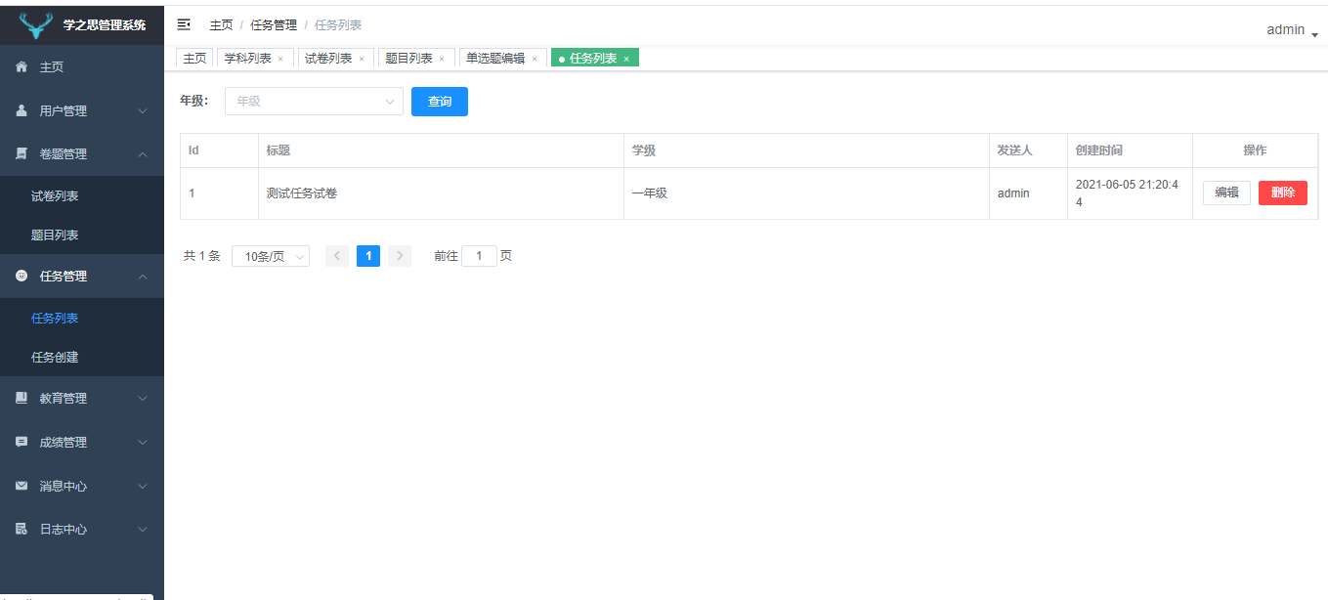
Task: Go to previous page arrow in pagination
Action: click(x=337, y=256)
